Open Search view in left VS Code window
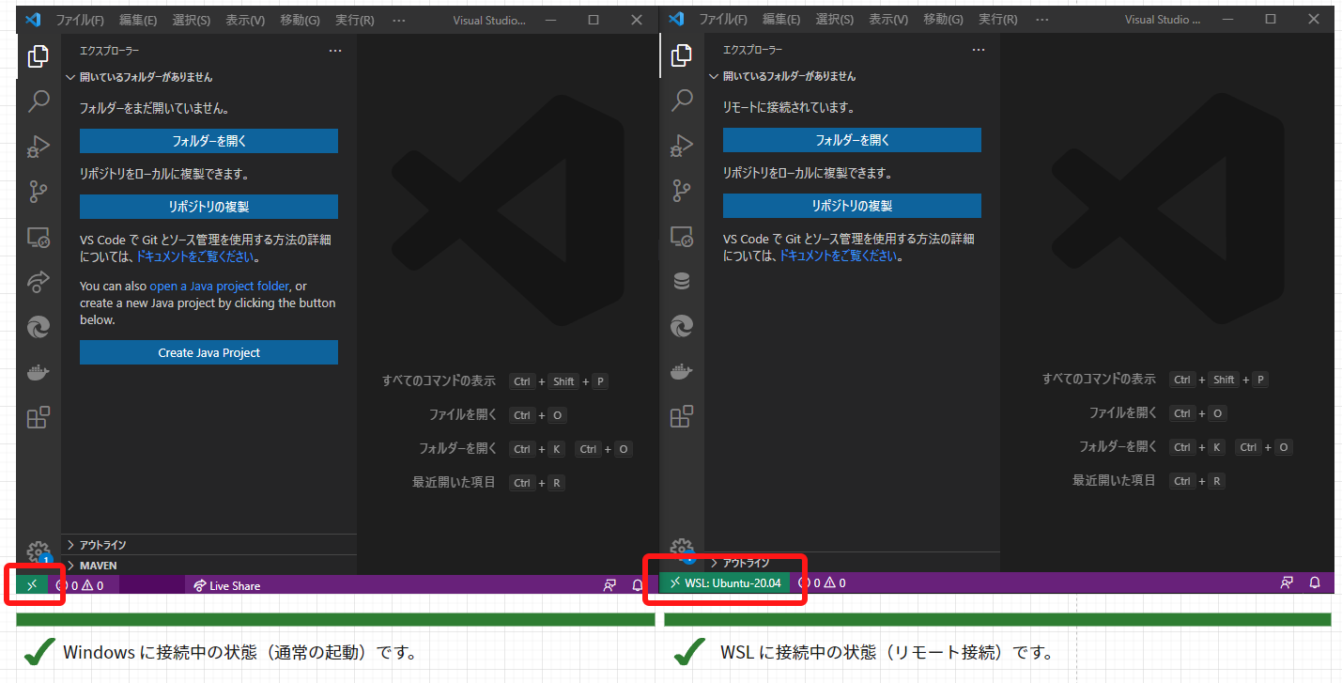Screen dimensions: 1342x683 [x=39, y=101]
